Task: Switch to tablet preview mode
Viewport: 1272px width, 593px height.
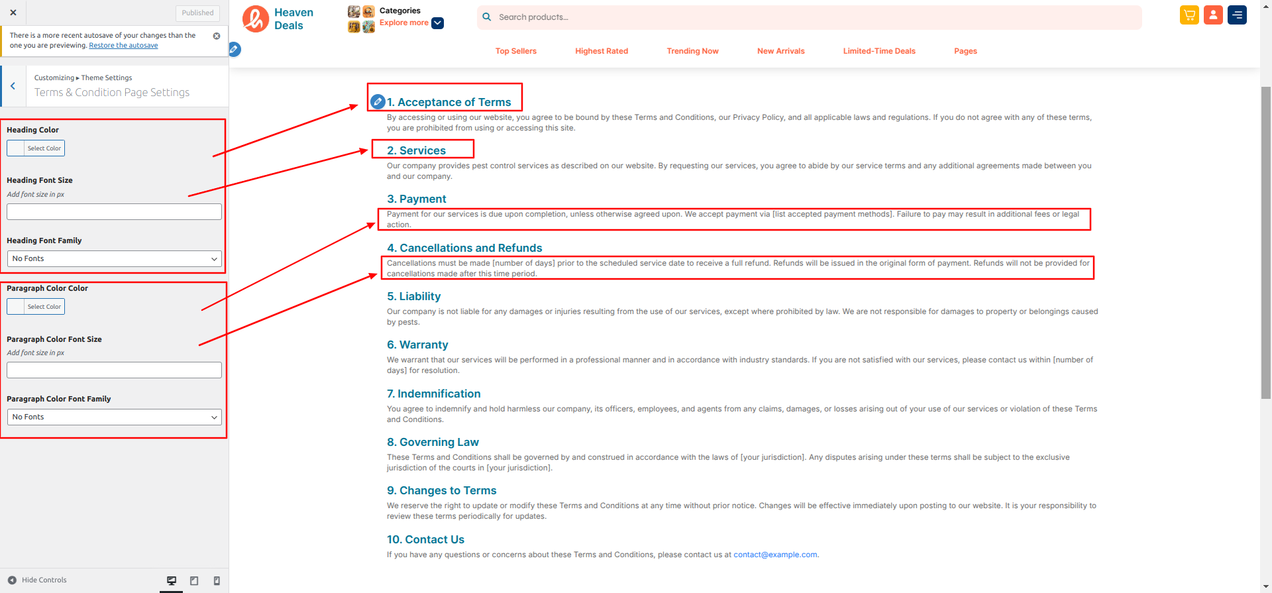Action: point(194,580)
